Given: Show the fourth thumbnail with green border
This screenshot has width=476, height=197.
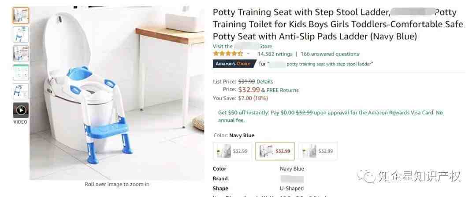Looking at the screenshot, I should click(21, 73).
